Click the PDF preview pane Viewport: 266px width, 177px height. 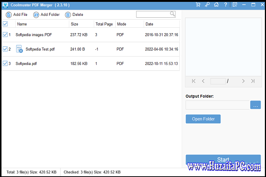tap(224, 47)
